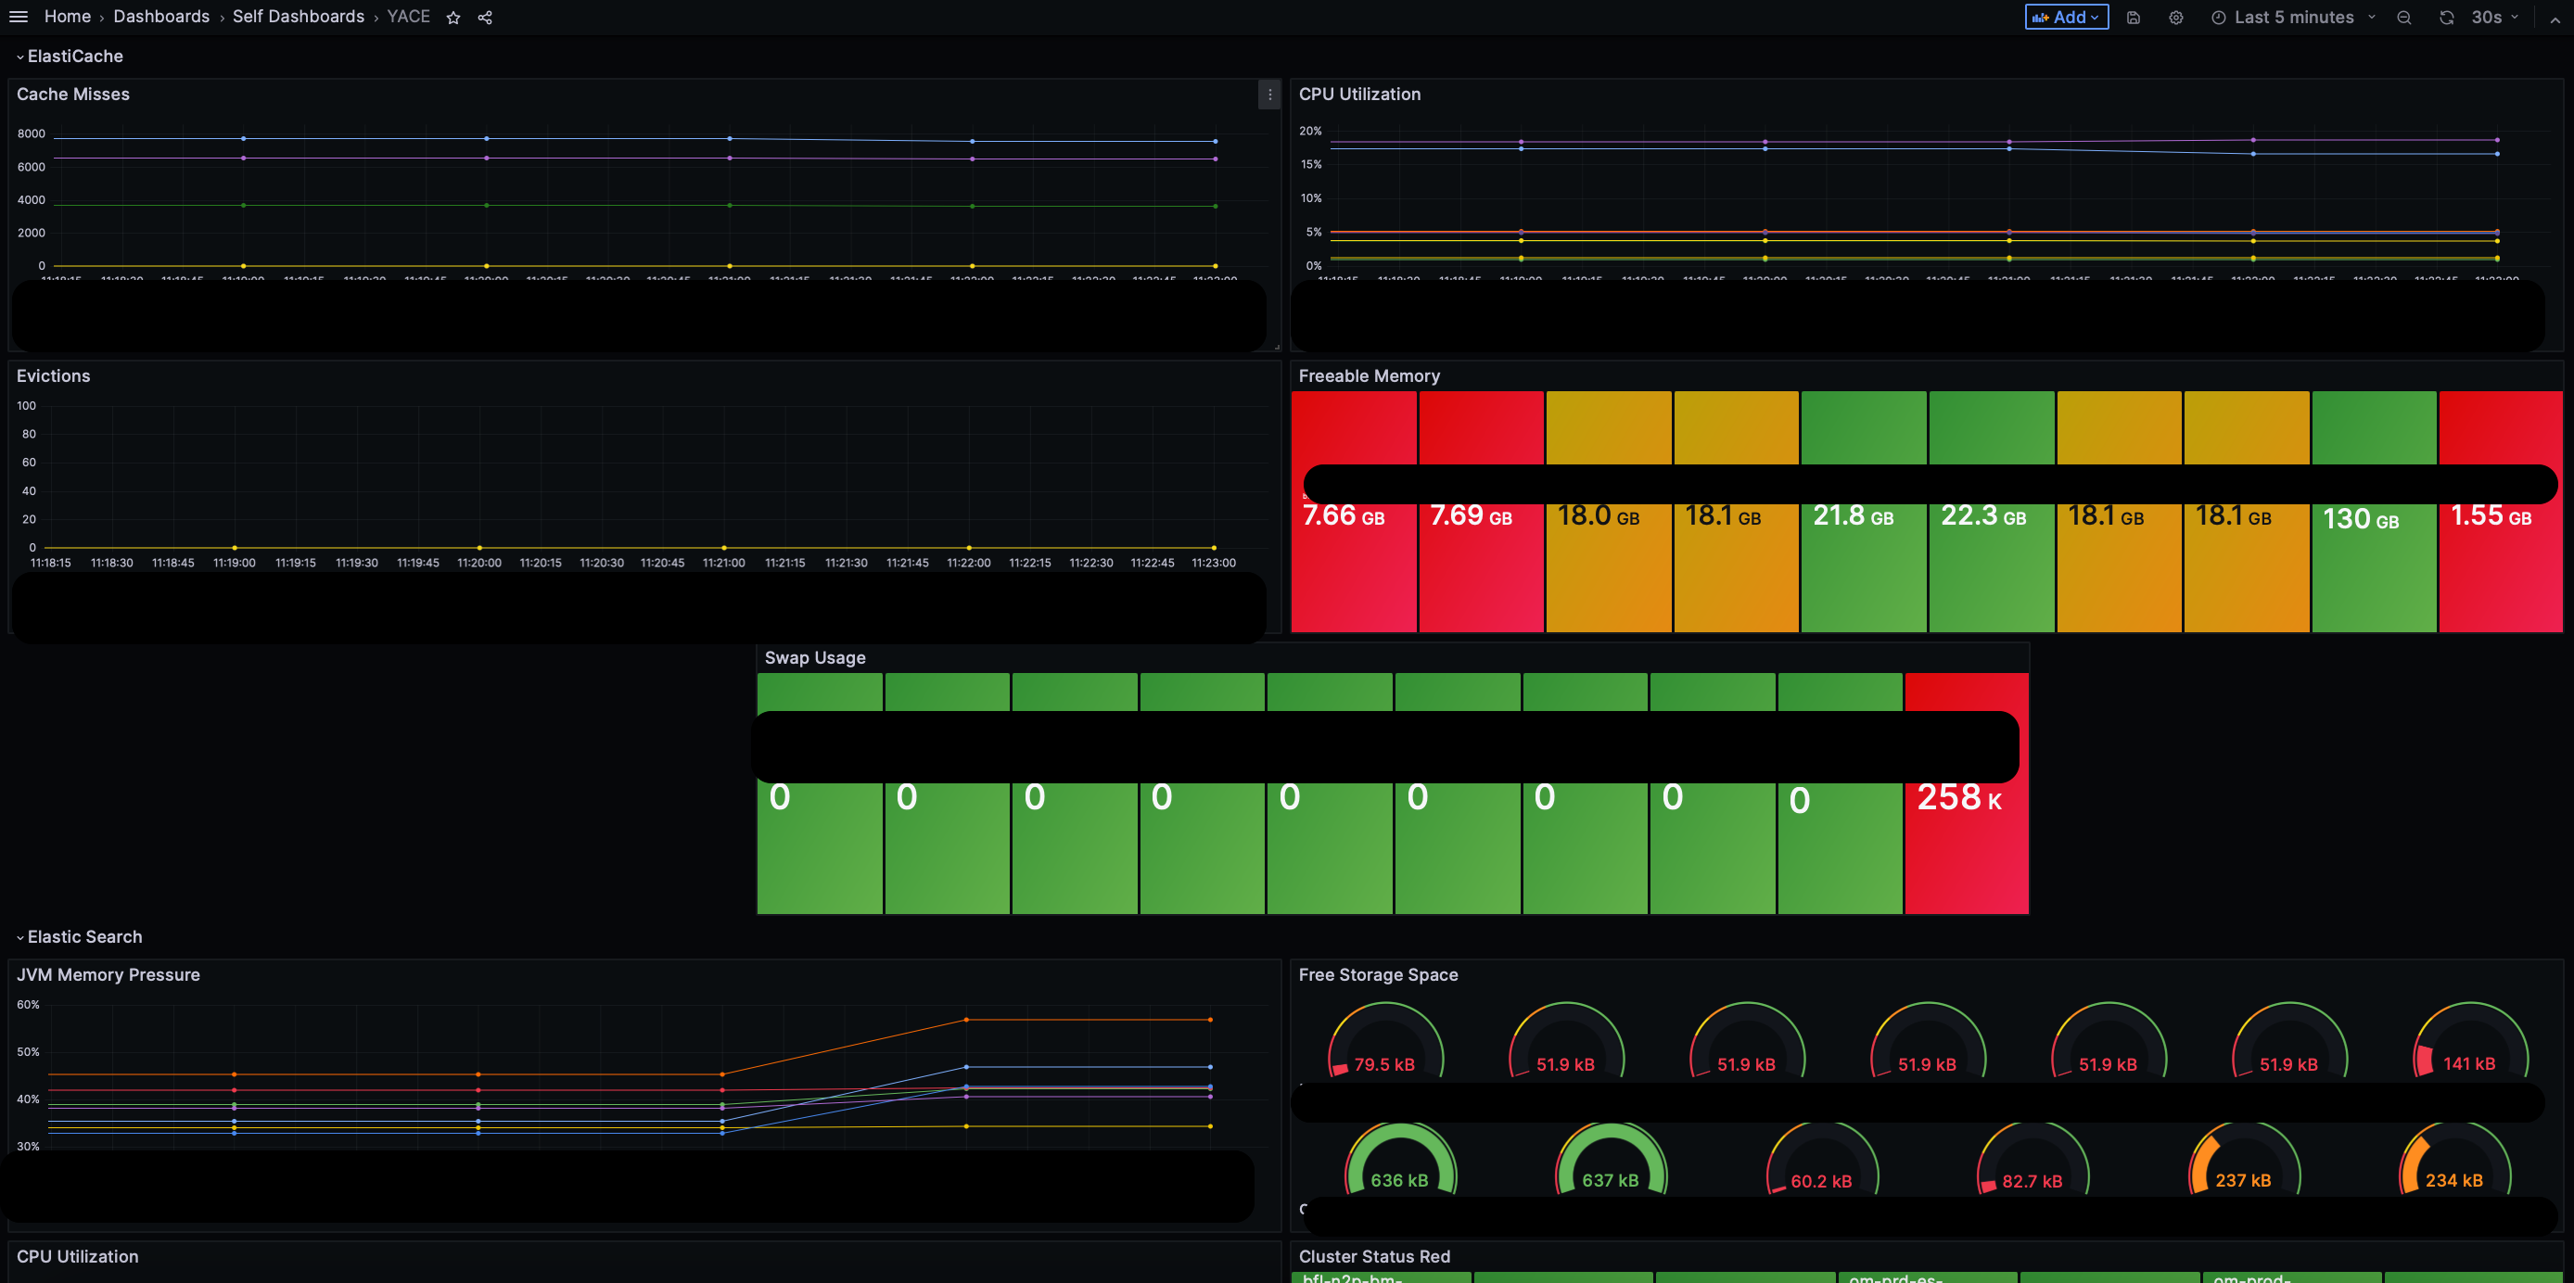Screen dimensions: 2574x1283
Task: Click the Freeable Memory panel title
Action: point(1368,375)
